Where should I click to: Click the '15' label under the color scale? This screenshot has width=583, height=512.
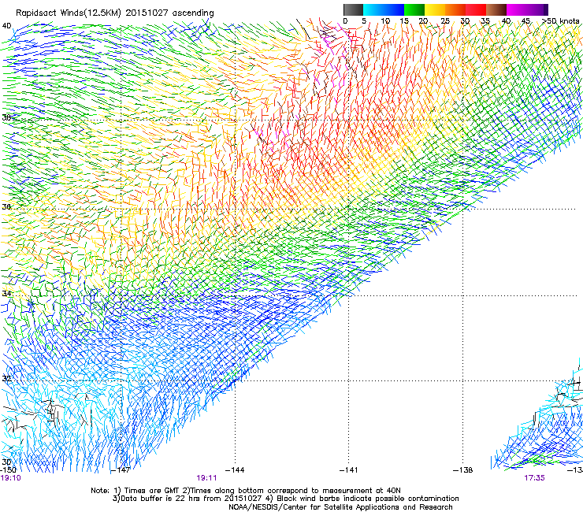click(404, 21)
